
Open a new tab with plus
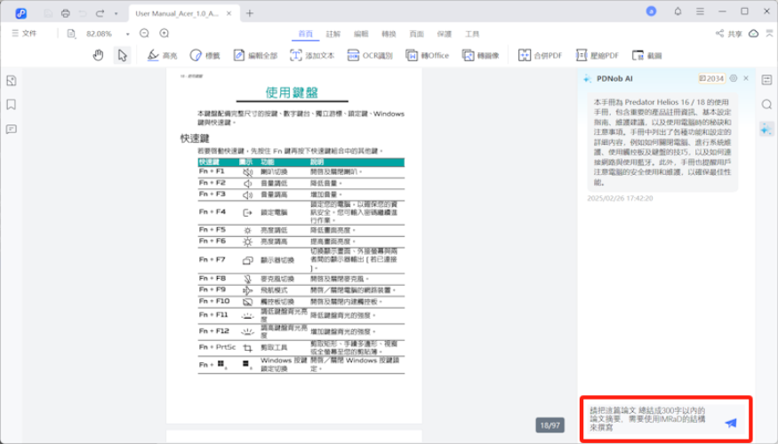[x=250, y=13]
